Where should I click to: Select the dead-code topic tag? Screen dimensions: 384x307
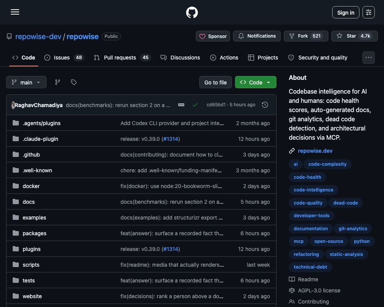[345, 203]
